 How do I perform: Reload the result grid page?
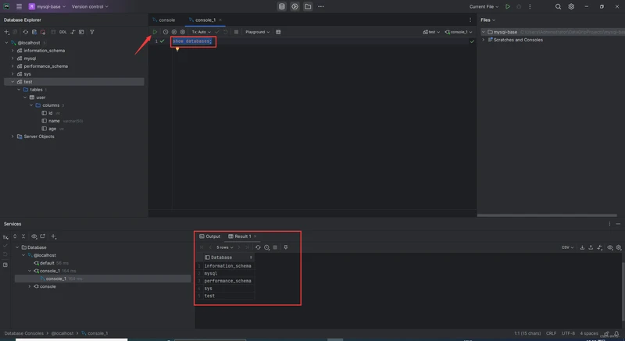[x=258, y=247]
